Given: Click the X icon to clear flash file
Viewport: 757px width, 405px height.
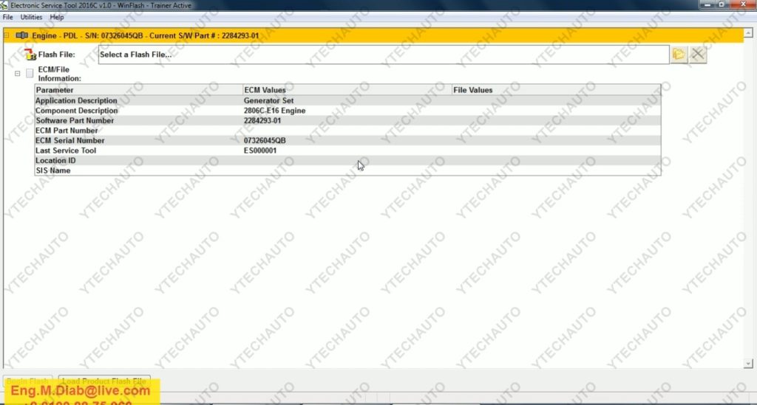Looking at the screenshot, I should (698, 54).
